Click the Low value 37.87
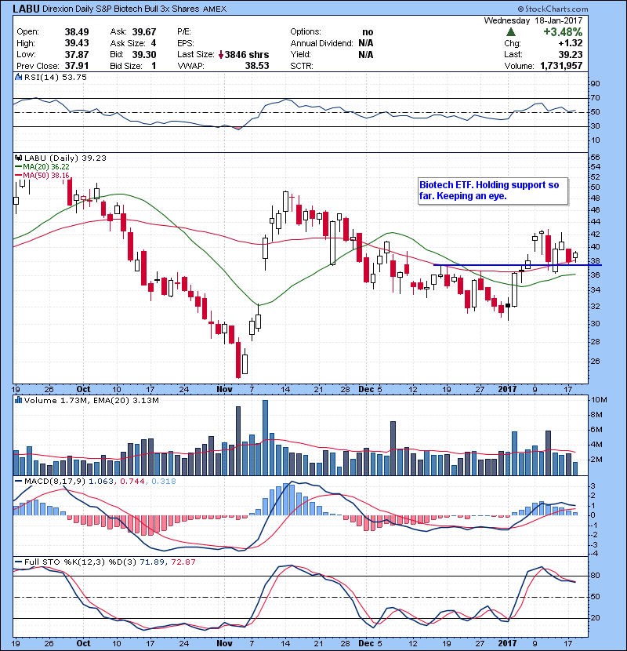This screenshot has height=651, width=627. pos(77,54)
